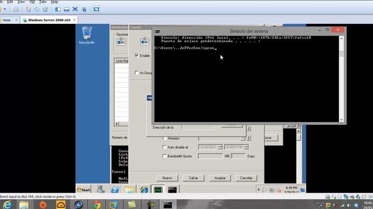The height and width of the screenshot is (209, 373).
Task: Take a VM snapshot from the toolbar
Action: coord(29,9)
